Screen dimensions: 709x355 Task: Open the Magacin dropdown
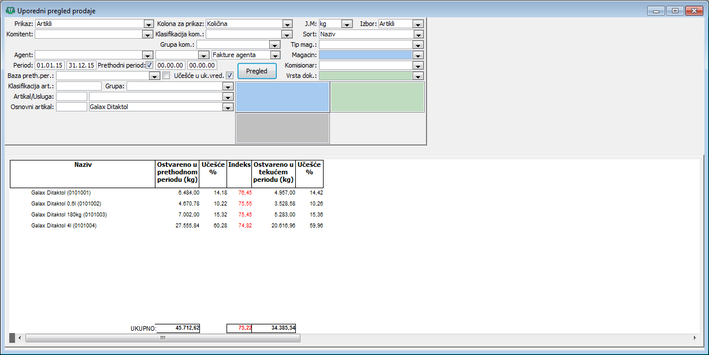418,55
